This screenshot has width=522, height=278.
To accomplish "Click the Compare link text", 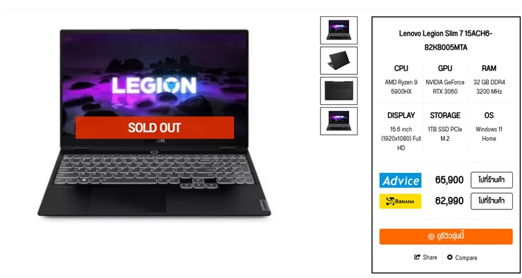I will (466, 258).
